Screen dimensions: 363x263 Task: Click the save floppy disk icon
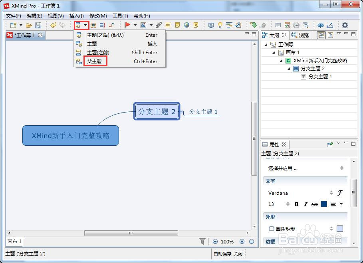pos(38,25)
